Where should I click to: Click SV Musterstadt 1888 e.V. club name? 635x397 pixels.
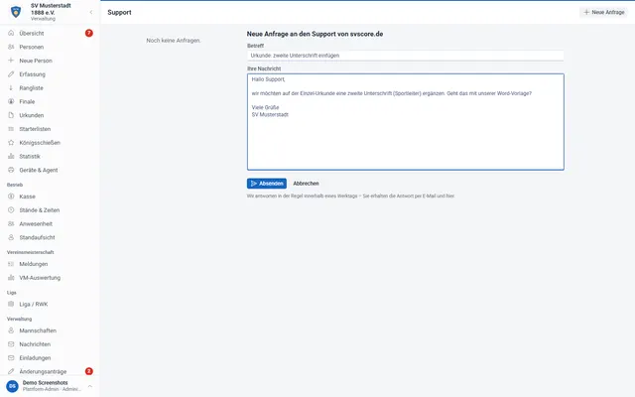[x=51, y=9]
